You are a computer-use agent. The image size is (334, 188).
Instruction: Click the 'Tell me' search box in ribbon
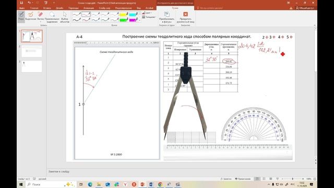click(x=210, y=8)
